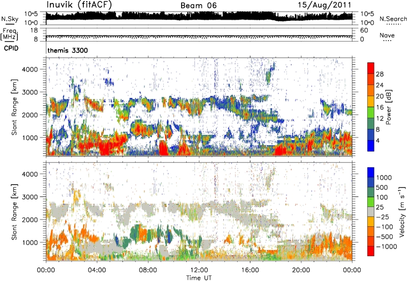
Task: Click the '-100' label on Velocity color bar
Action: tap(385, 227)
